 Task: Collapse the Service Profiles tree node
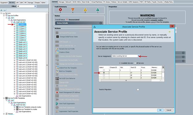point(4,15)
